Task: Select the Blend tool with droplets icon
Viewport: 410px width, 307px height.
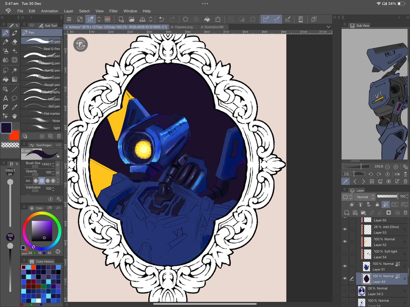Action: point(5,60)
